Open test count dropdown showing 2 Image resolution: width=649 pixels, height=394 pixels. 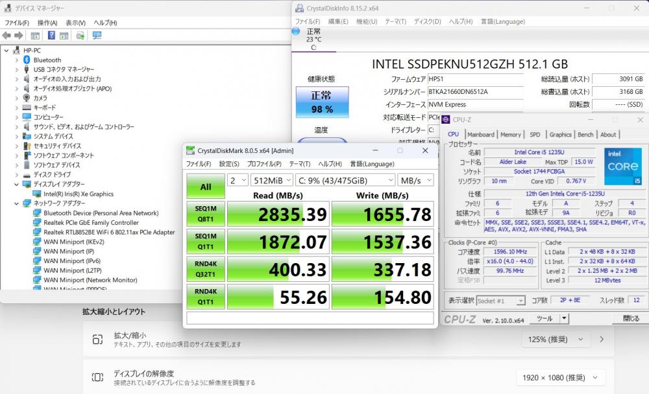coord(238,180)
